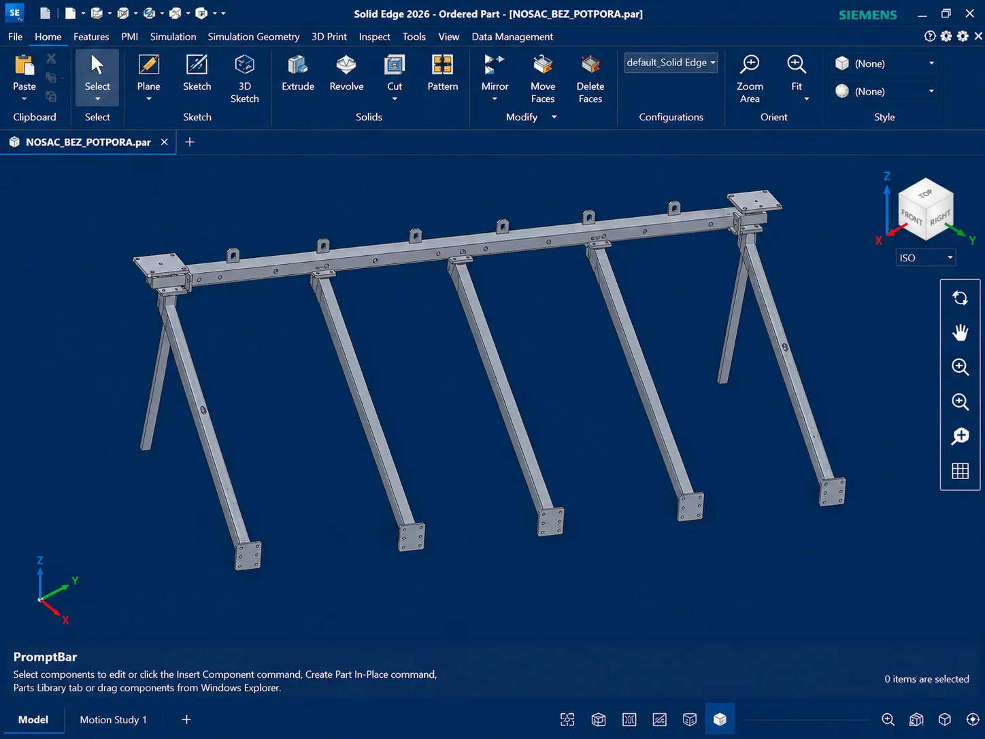Click the Plane tool icon

click(148, 65)
